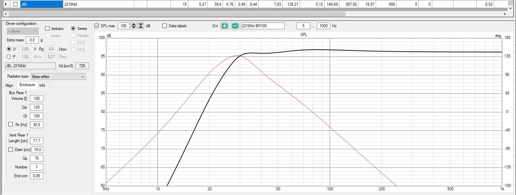The height and width of the screenshot is (195, 516).
Task: Click the overlay name field 2216Nd BR100
Action: click(262, 26)
